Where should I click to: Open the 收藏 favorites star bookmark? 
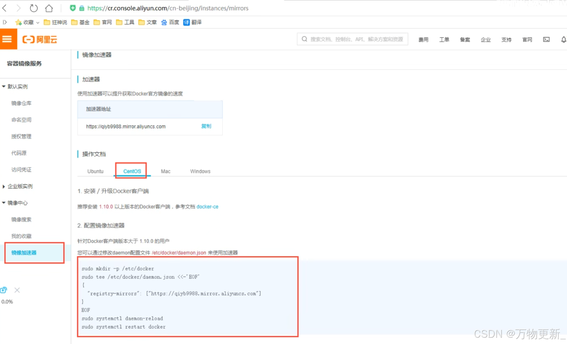(x=24, y=22)
